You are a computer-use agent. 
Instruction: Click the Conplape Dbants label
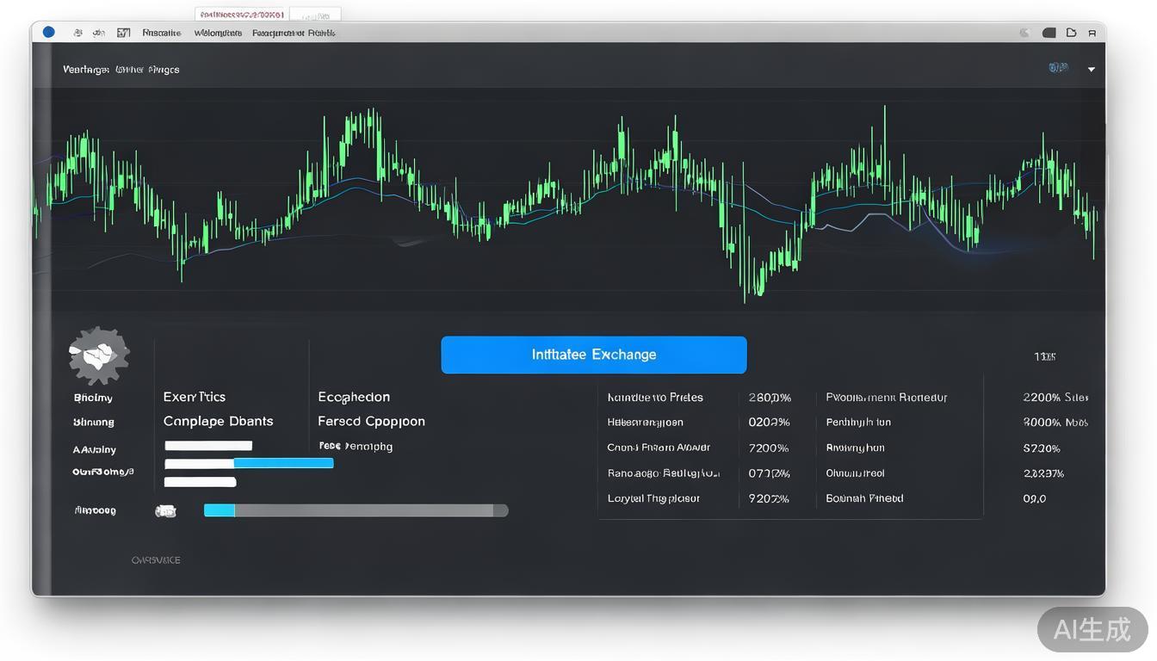click(218, 421)
